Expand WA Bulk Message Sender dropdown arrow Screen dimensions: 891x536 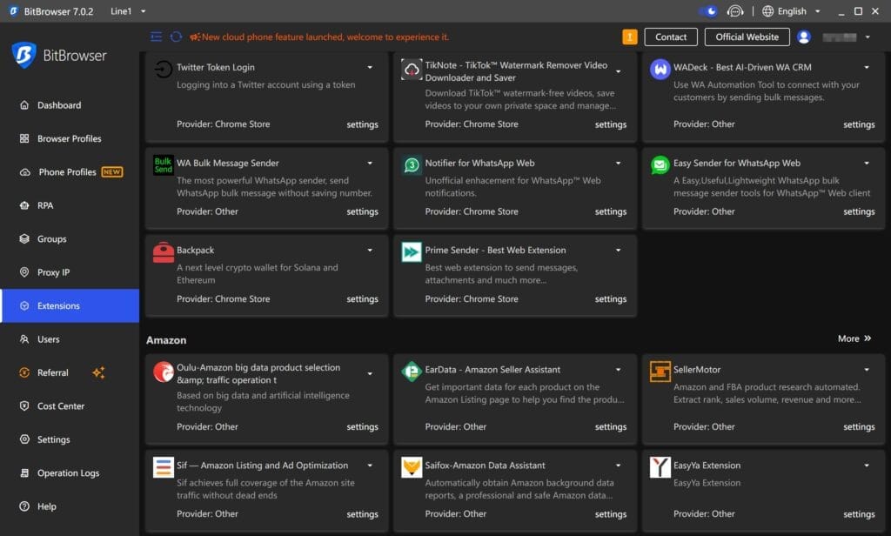(x=370, y=163)
